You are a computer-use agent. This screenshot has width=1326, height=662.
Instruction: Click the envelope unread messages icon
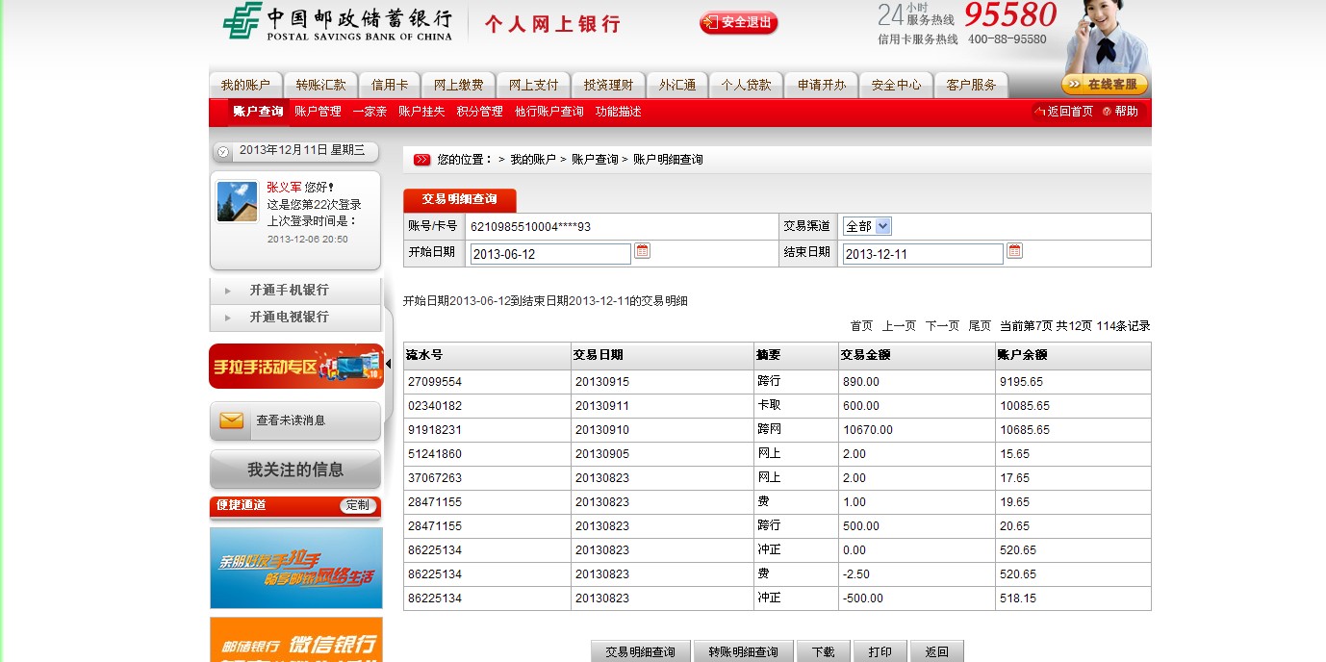tap(231, 420)
